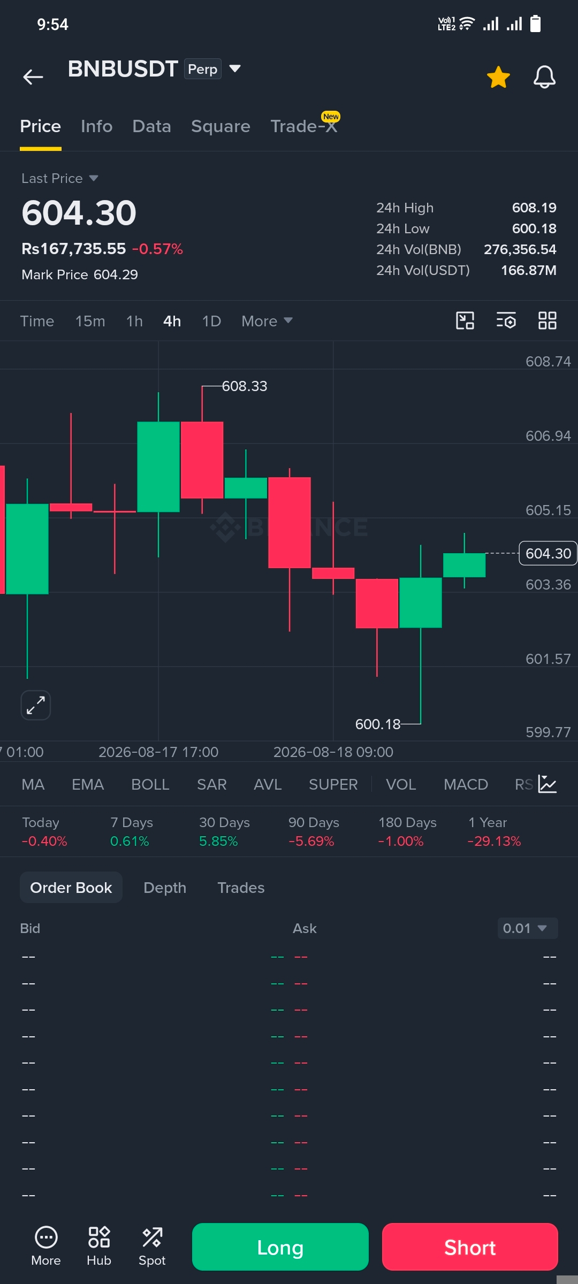This screenshot has height=1284, width=578.
Task: Tap the 30 Days 5.85% performance
Action: pos(224,831)
